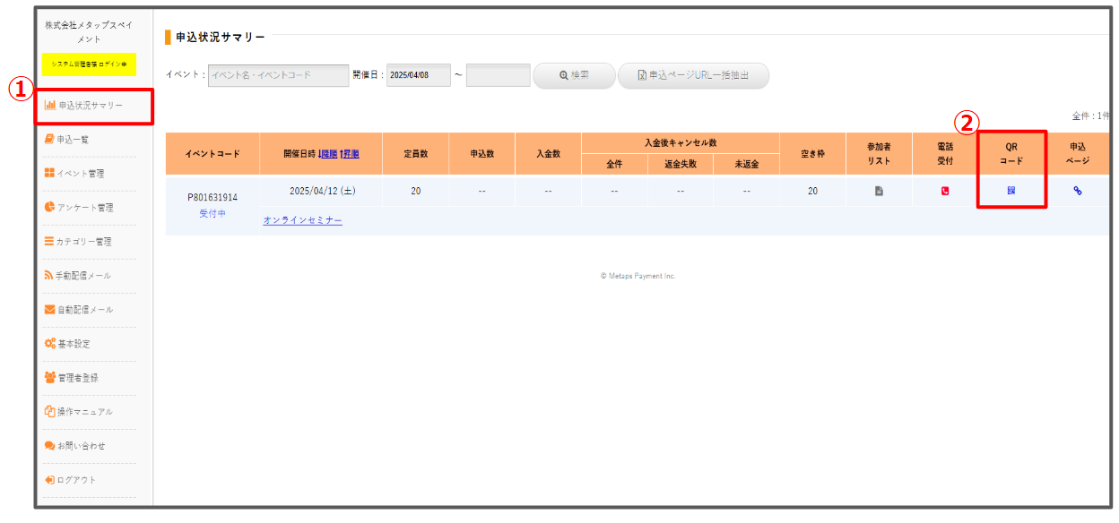The height and width of the screenshot is (523, 1119).
Task: Click the event name/code input field
Action: click(x=278, y=75)
